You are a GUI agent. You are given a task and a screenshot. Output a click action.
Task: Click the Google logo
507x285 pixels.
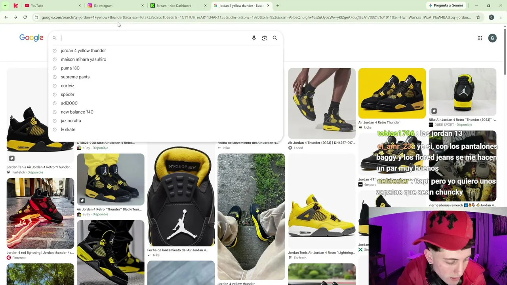tap(31, 38)
